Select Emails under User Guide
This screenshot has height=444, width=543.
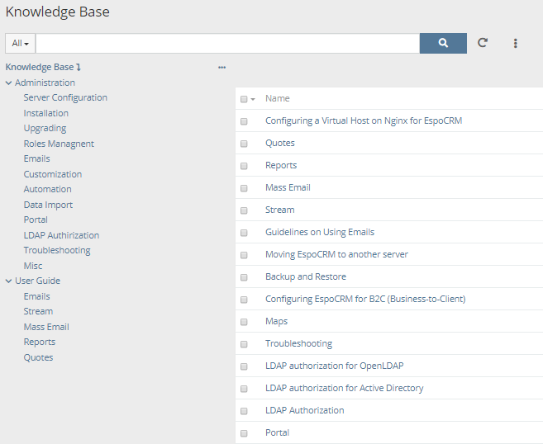(x=36, y=297)
